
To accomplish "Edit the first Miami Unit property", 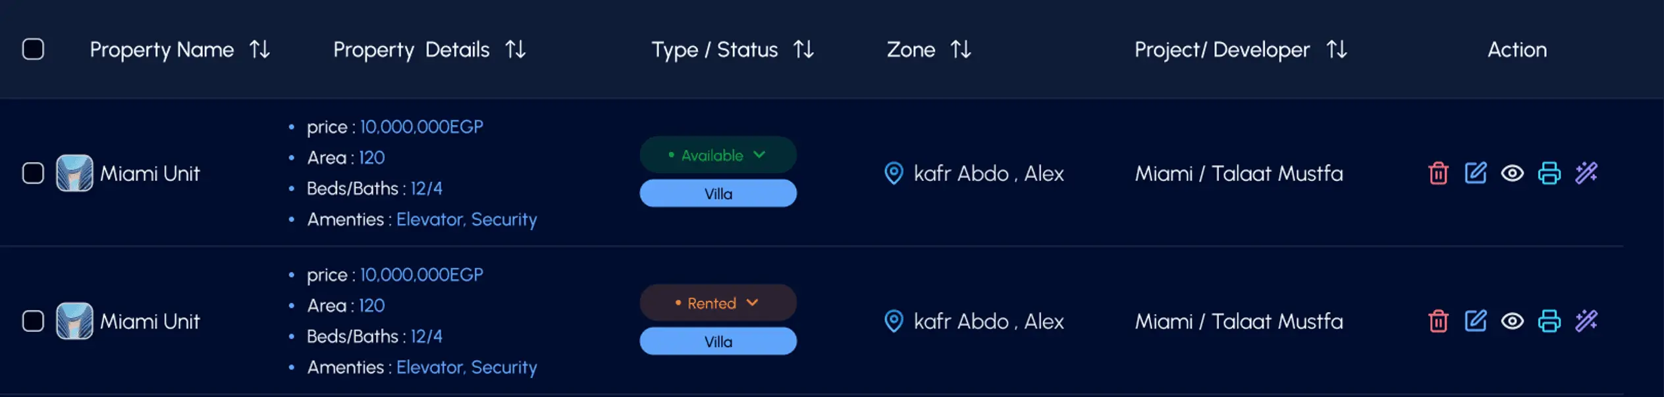I will coord(1475,173).
